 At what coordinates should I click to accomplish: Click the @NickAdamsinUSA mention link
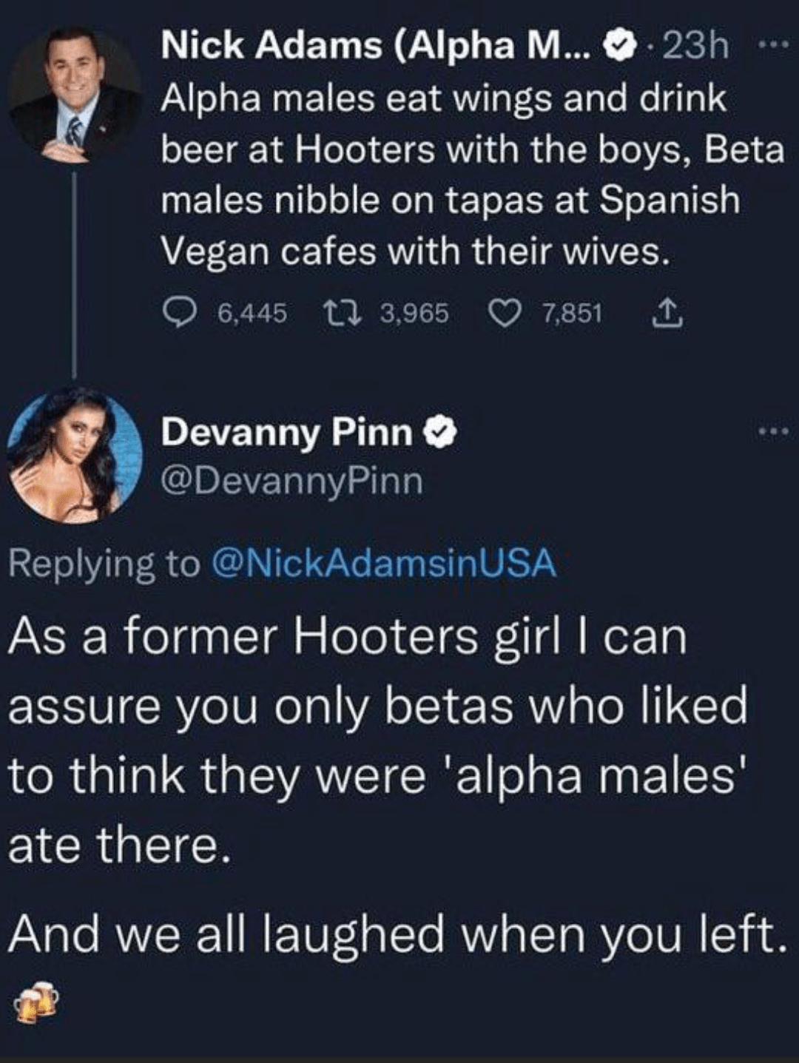[383, 564]
